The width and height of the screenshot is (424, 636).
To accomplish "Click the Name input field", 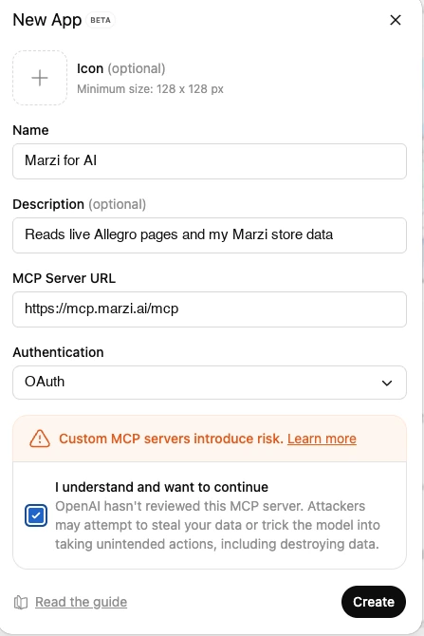I will [x=210, y=161].
